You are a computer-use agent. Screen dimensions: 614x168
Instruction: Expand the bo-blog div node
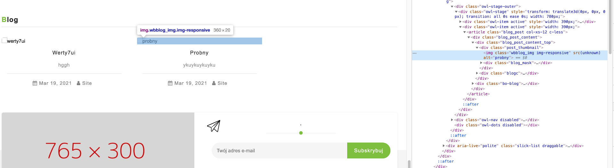tap(473, 84)
